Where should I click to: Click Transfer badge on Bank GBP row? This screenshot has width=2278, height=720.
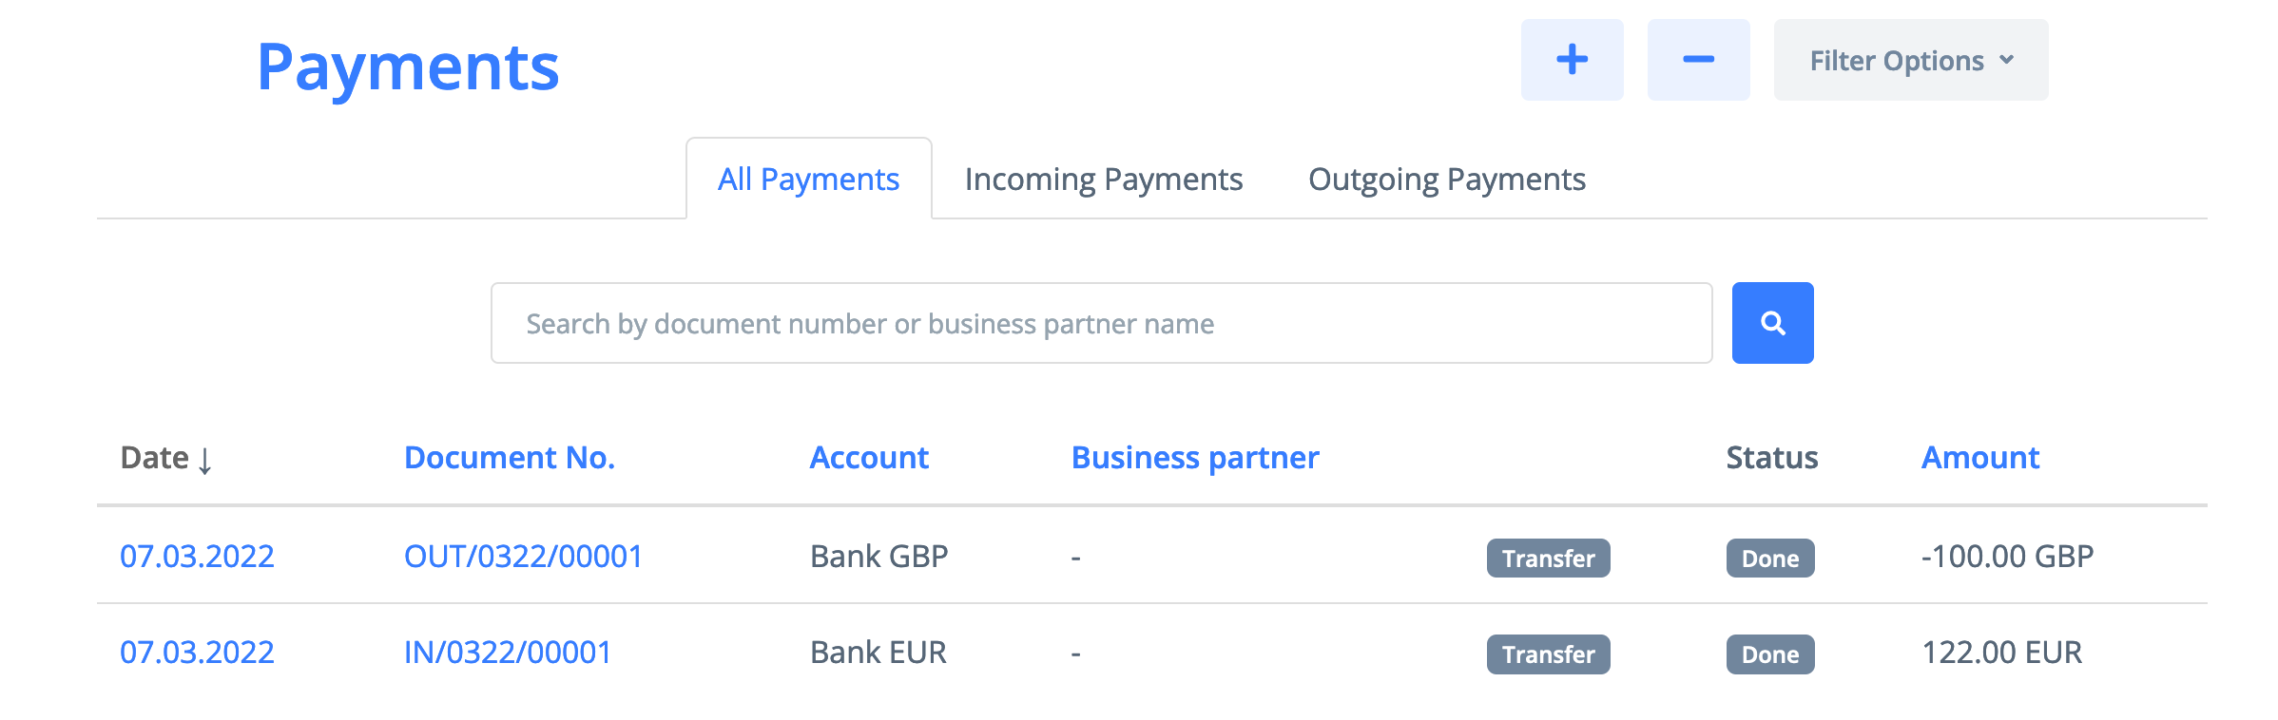point(1548,559)
